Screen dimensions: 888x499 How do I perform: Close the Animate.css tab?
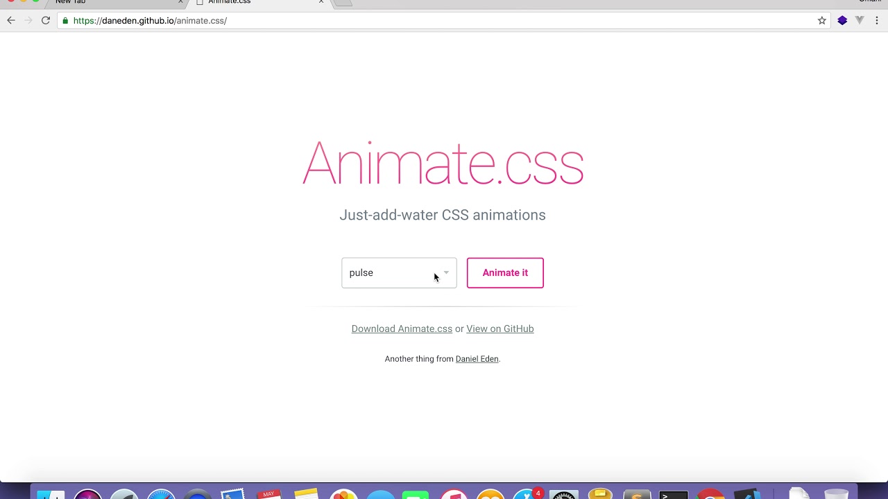coord(321,2)
